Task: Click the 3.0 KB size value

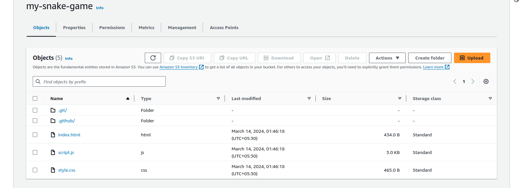Action: pos(393,152)
